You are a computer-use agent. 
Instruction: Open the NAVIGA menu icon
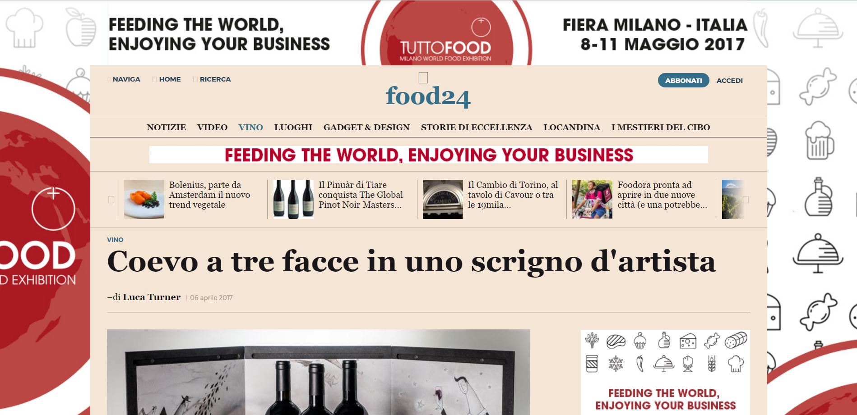(x=109, y=79)
